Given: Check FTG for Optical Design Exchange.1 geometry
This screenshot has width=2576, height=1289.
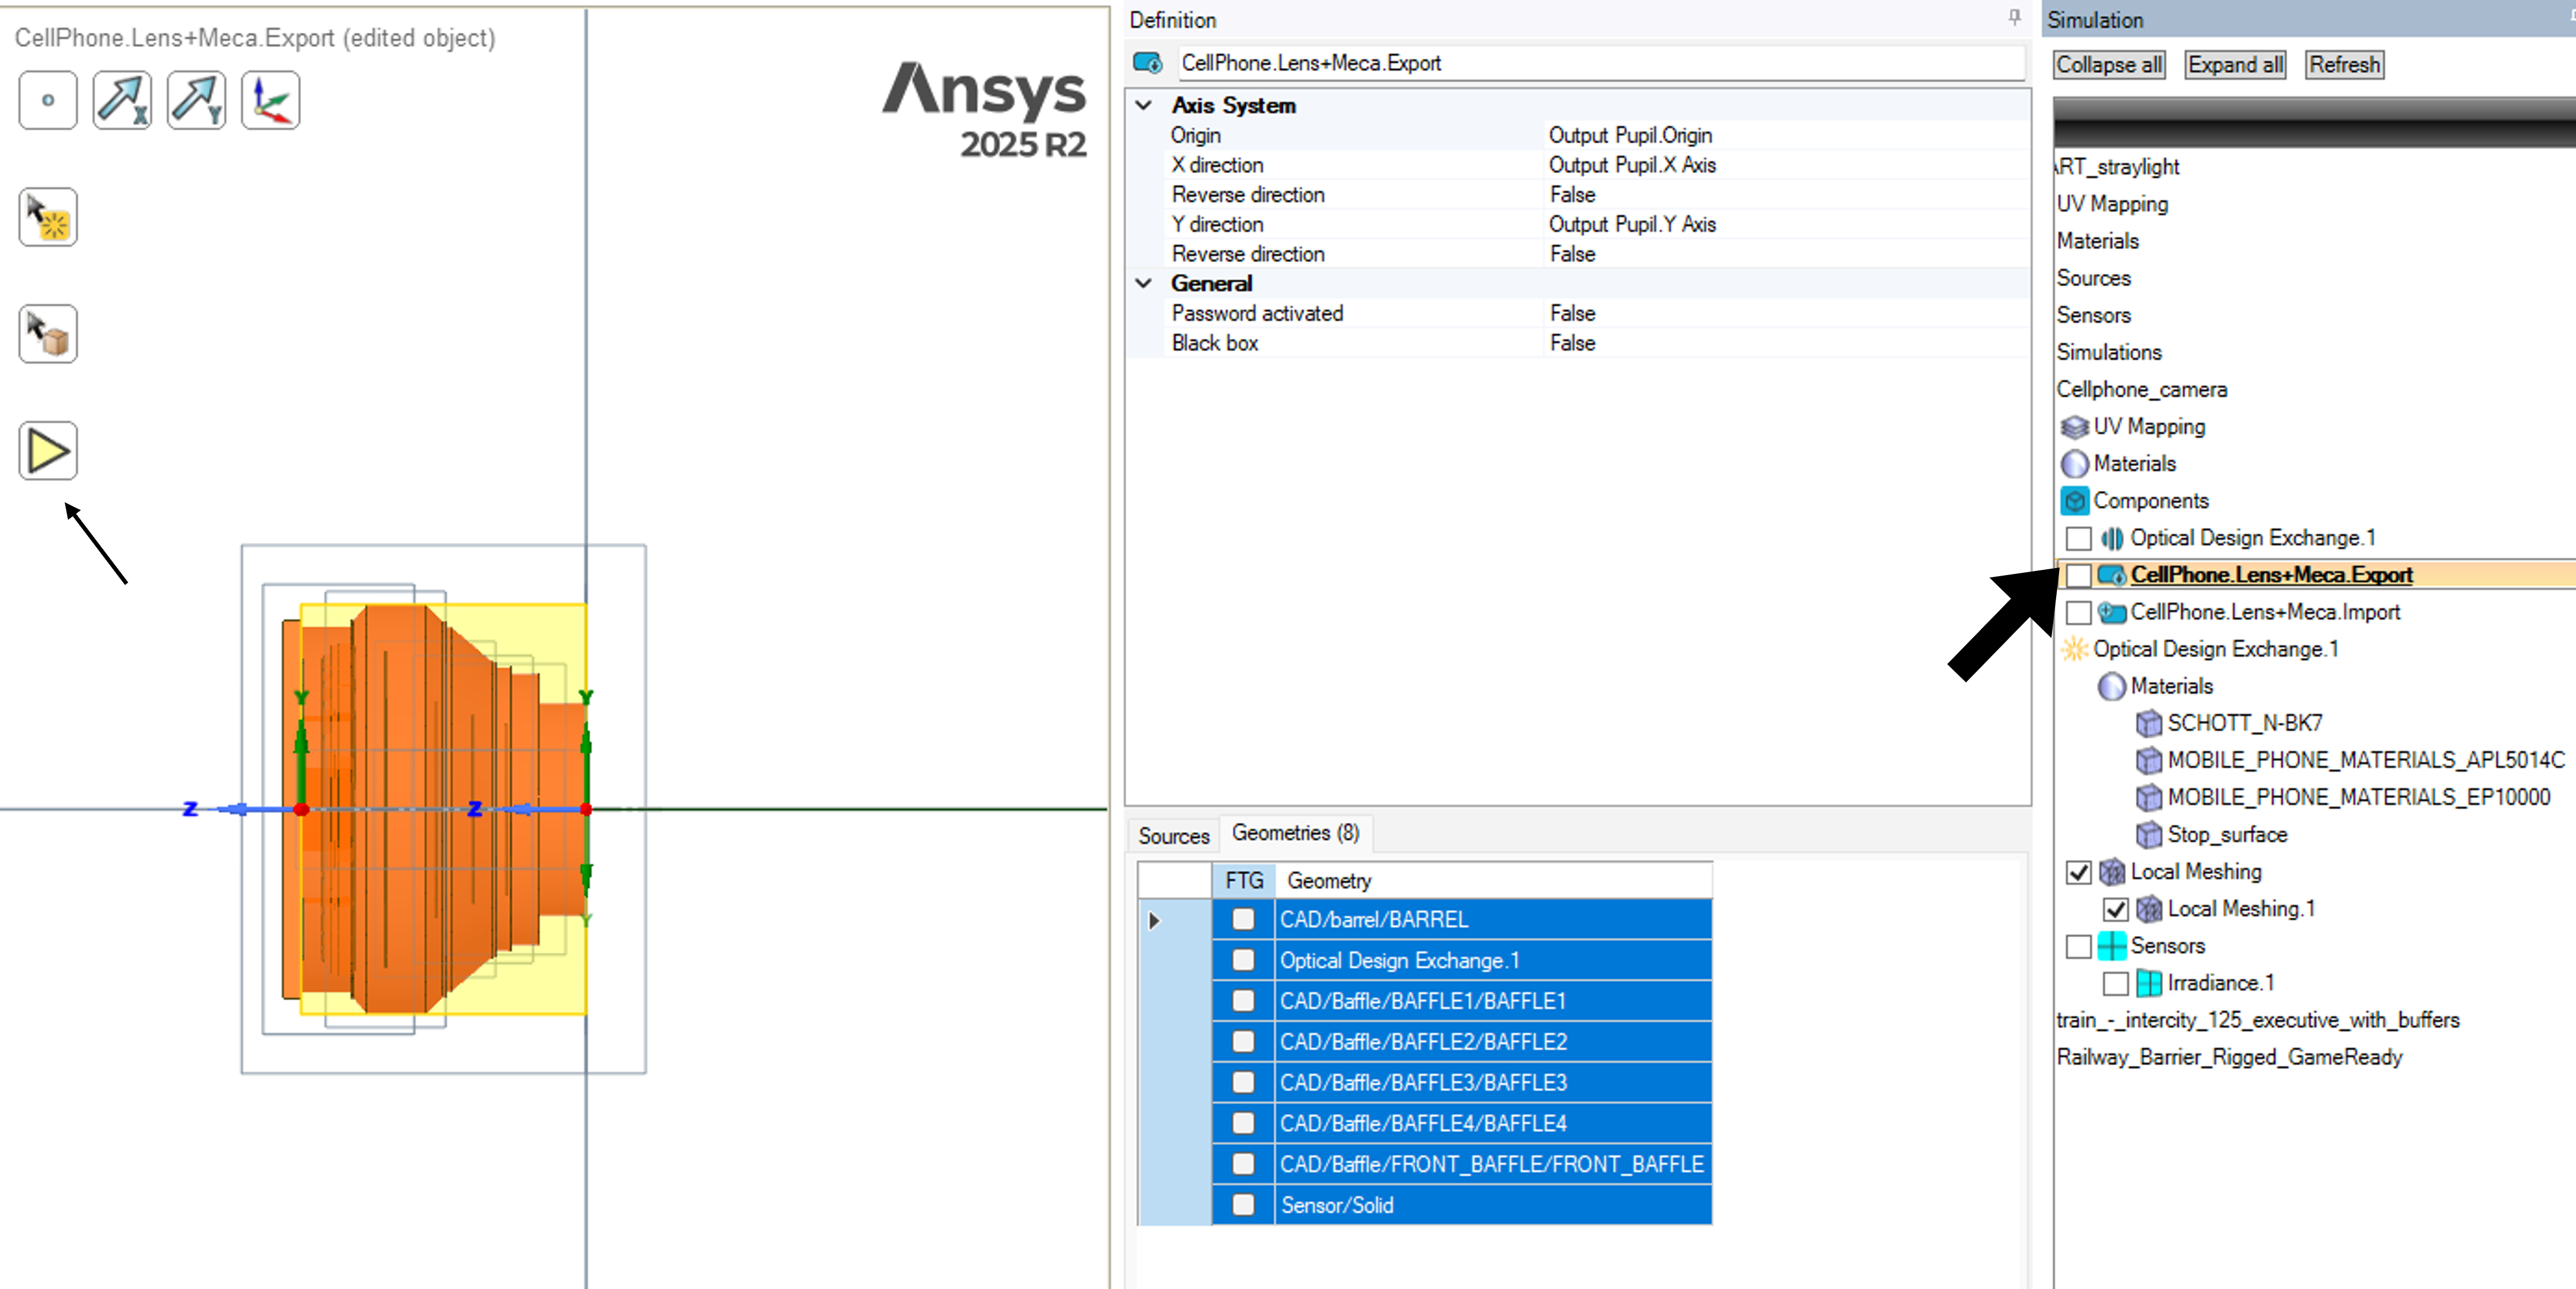Looking at the screenshot, I should [x=1243, y=960].
